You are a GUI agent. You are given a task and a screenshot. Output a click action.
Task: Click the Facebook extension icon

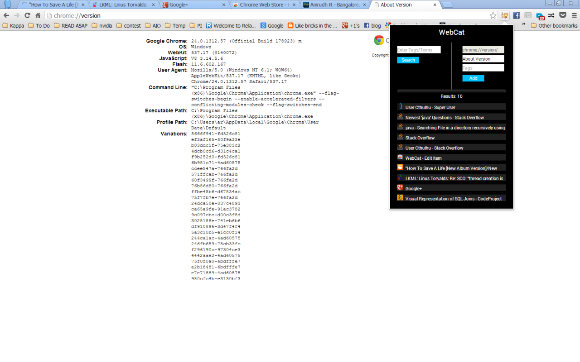click(516, 15)
